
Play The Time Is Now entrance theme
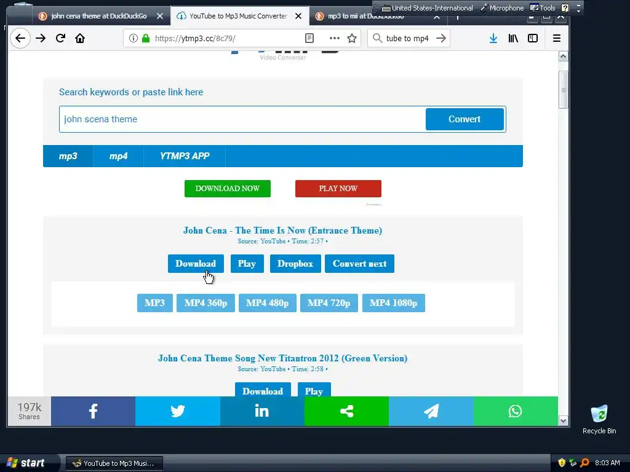coord(247,264)
